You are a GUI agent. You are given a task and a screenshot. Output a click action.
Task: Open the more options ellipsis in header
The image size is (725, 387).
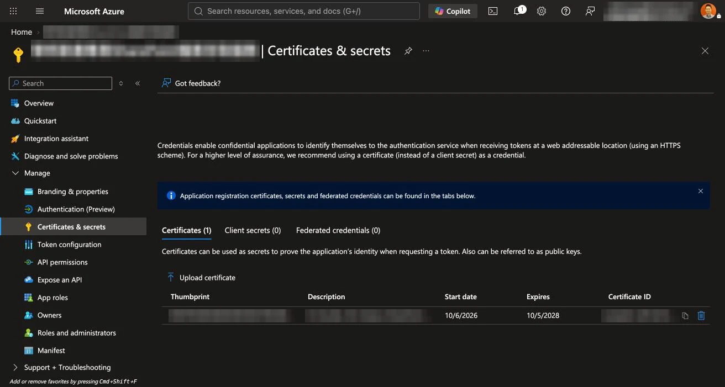pyautogui.click(x=426, y=51)
